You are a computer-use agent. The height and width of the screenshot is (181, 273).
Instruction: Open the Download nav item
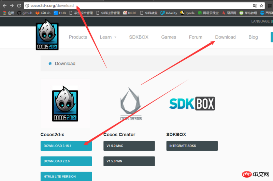pyautogui.click(x=225, y=37)
